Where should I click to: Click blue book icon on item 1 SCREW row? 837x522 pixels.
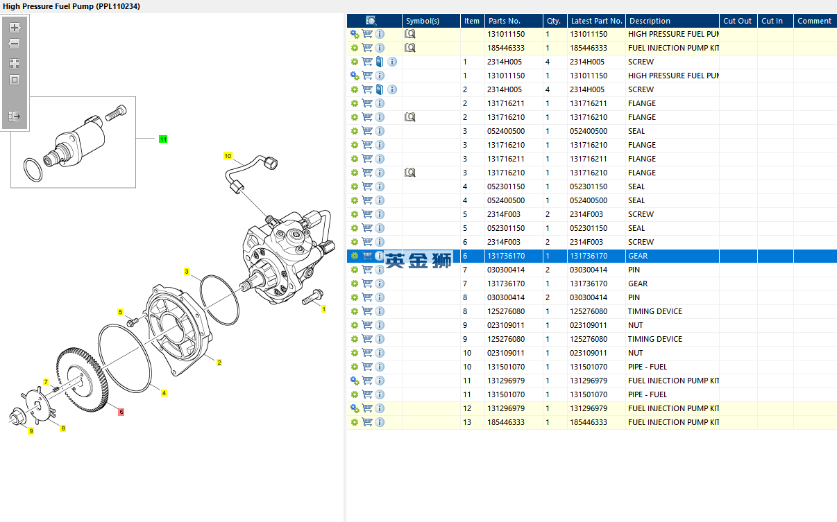point(380,62)
